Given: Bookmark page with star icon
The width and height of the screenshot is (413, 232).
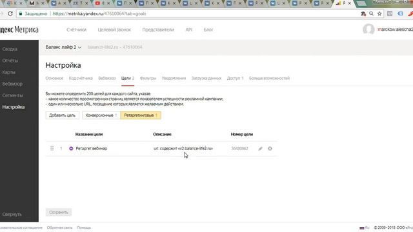Looking at the screenshot, I should click(x=379, y=14).
